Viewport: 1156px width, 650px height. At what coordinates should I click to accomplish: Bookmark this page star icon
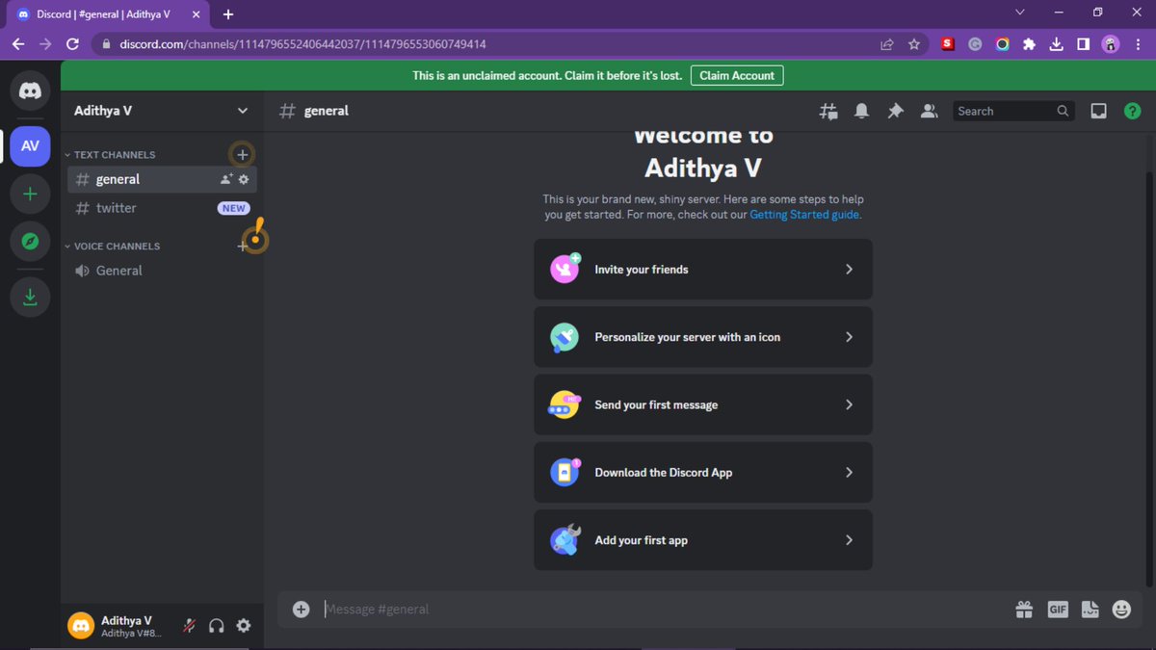[914, 44]
